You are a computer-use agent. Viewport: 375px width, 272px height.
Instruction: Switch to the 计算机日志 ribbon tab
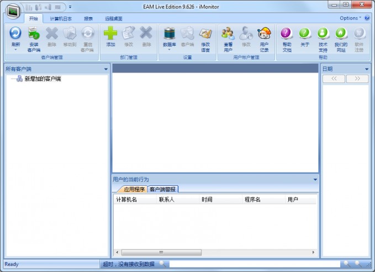click(61, 19)
